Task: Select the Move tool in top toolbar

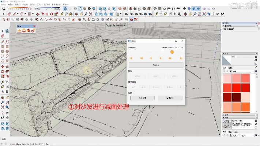Action: coord(46,14)
